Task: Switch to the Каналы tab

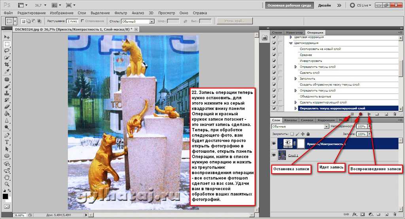Action: click(291, 120)
